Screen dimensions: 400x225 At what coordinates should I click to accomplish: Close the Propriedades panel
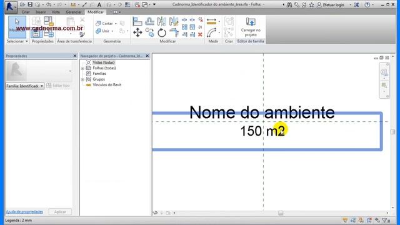(75, 56)
